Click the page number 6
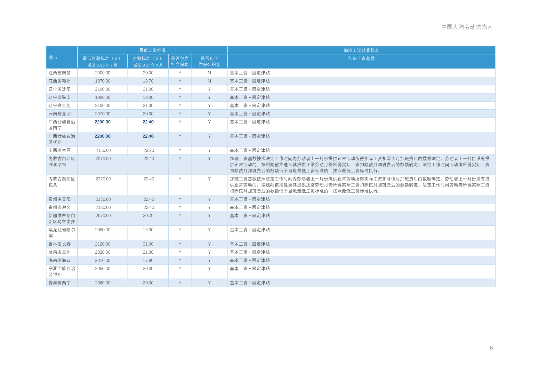The width and height of the screenshot is (539, 381). tap(491, 348)
